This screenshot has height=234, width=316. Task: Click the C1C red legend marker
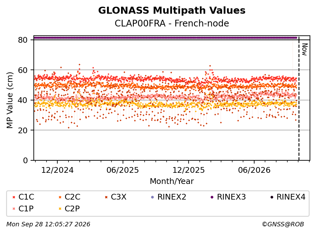pos(14,197)
